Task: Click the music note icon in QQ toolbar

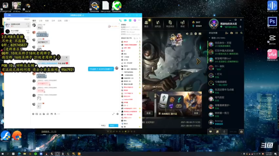Action: pos(48,114)
